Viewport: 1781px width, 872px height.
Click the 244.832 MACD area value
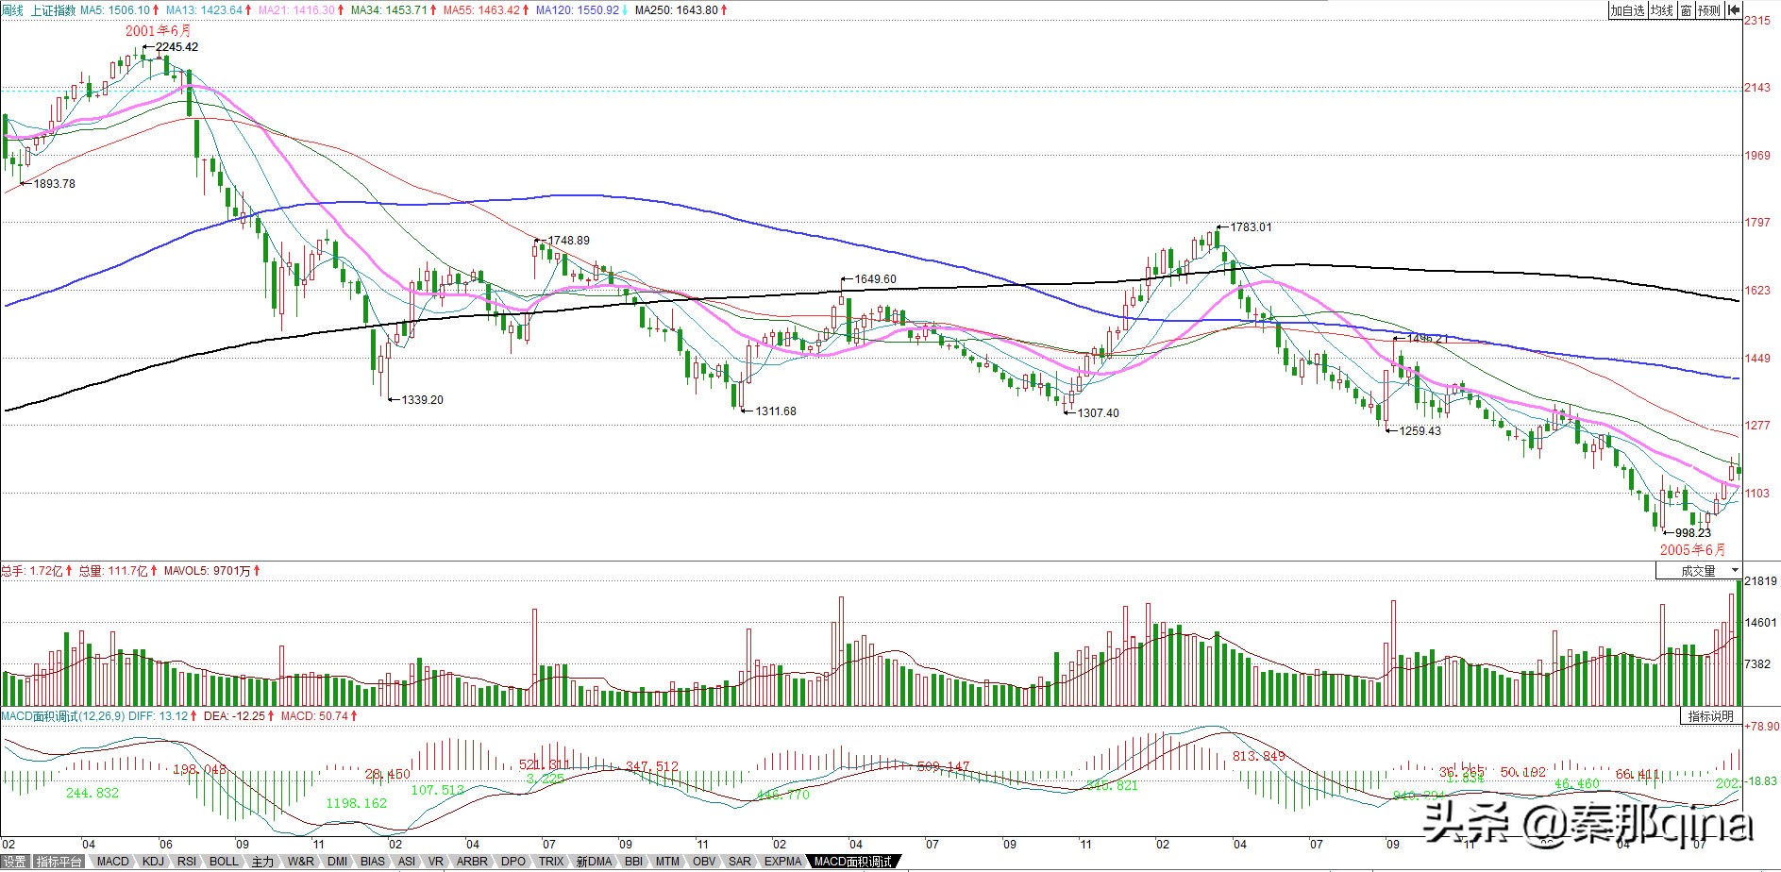pyautogui.click(x=92, y=794)
